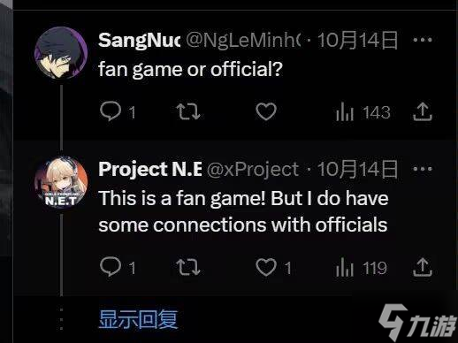Visit the @xProject handle
Viewport: 458px width, 343px height.
point(253,170)
